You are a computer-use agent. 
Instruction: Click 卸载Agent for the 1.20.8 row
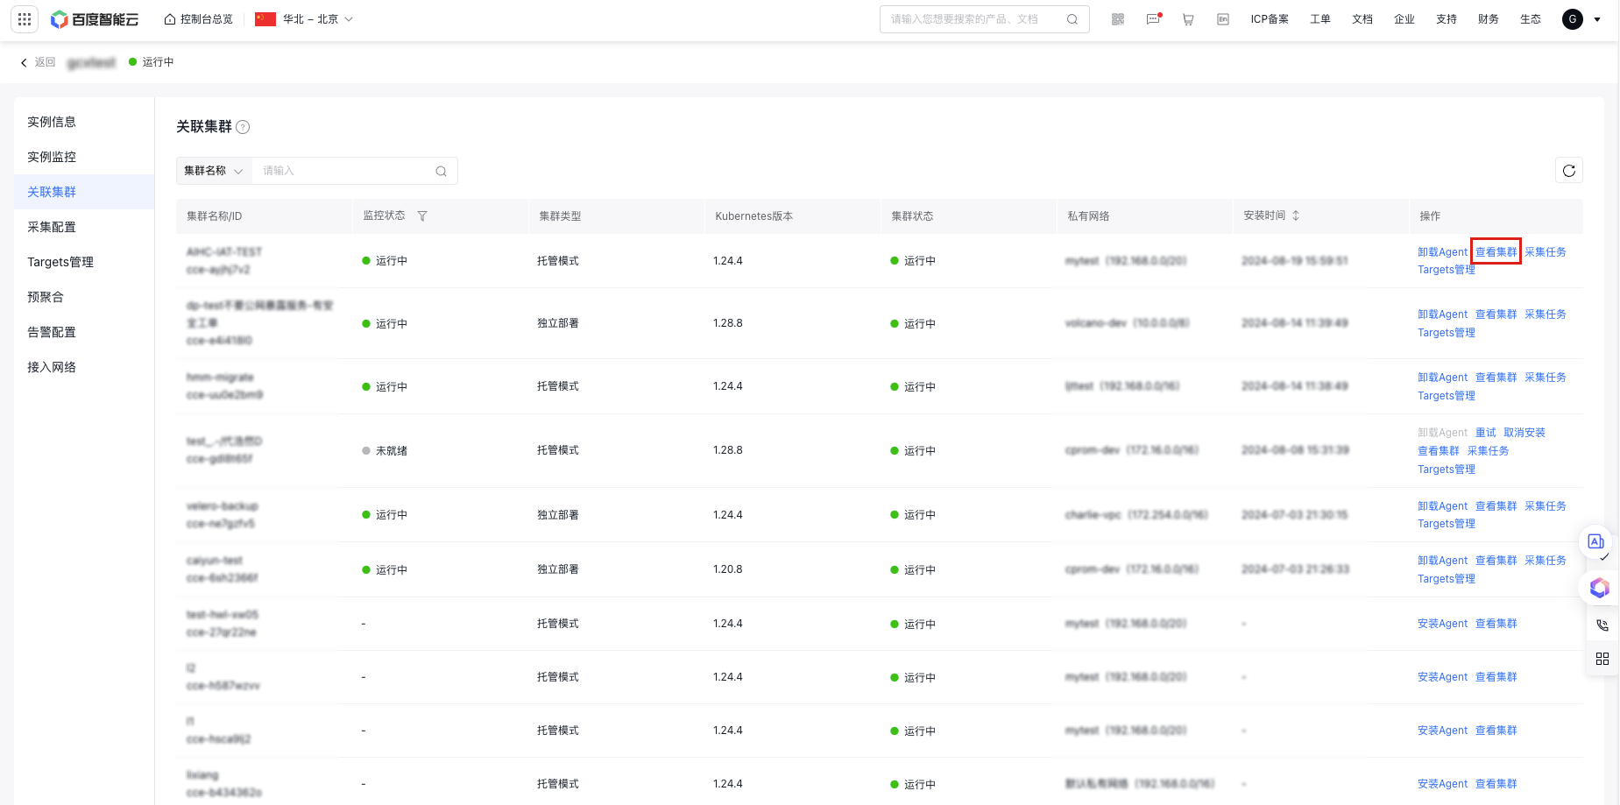1442,561
